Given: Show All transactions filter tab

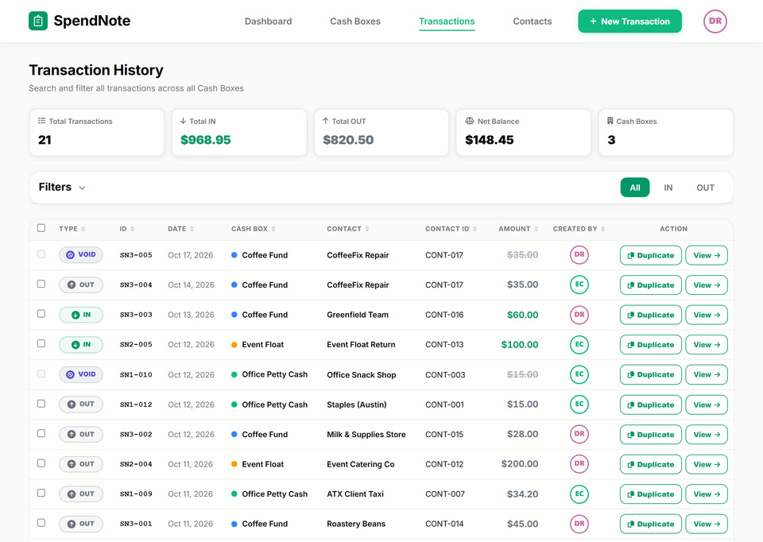Looking at the screenshot, I should click(x=635, y=188).
